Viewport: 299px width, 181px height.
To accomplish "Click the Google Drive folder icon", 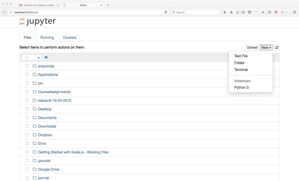I will point(34,169).
